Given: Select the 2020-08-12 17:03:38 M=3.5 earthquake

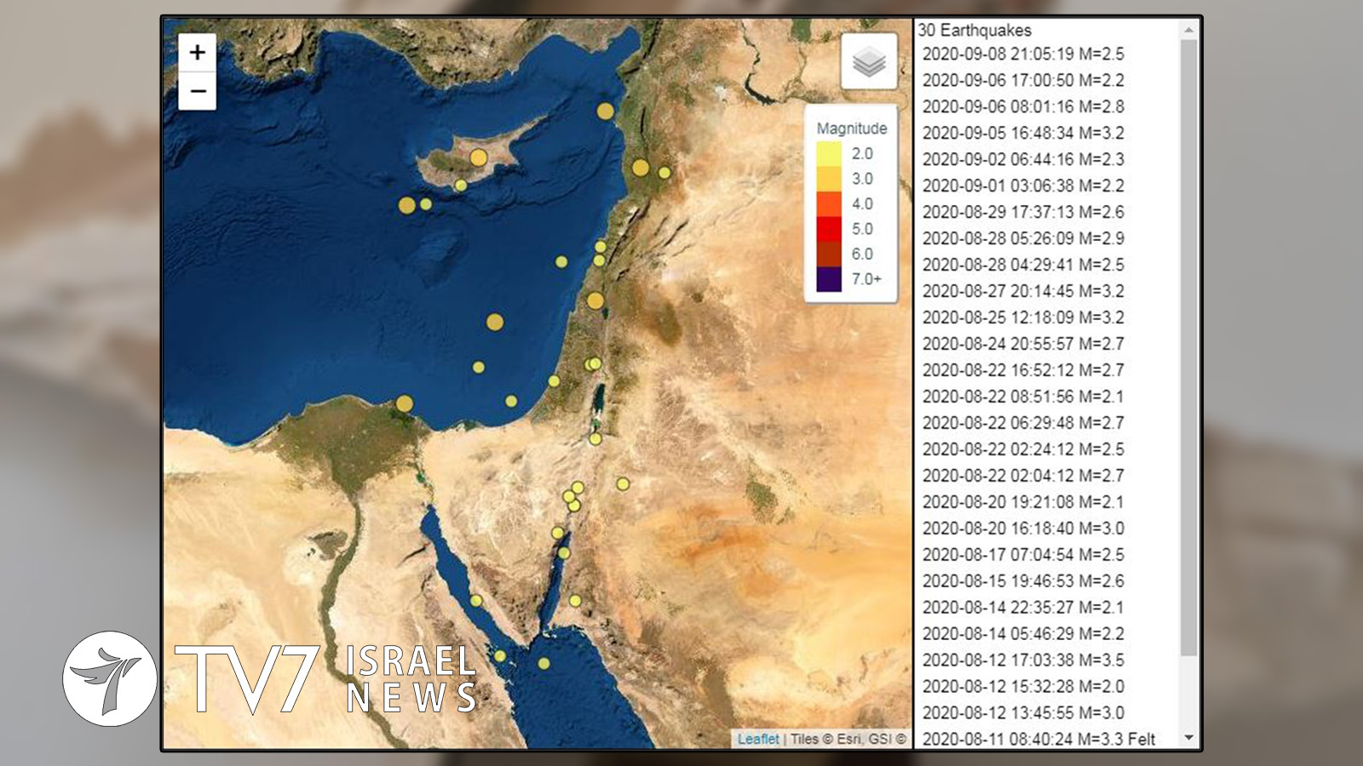Looking at the screenshot, I should [1022, 660].
